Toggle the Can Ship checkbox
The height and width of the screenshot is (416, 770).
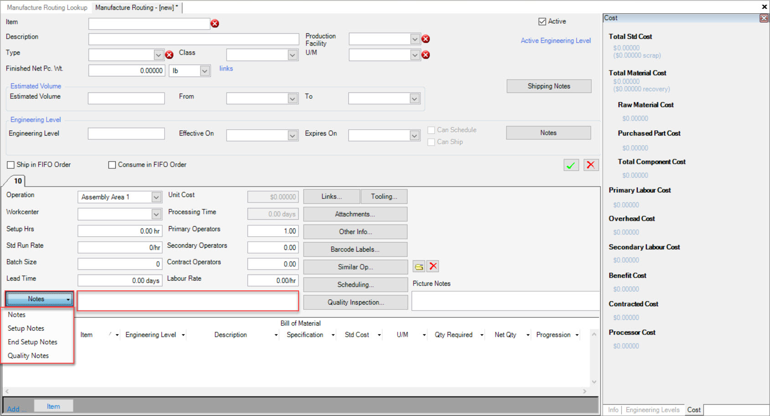pos(431,142)
